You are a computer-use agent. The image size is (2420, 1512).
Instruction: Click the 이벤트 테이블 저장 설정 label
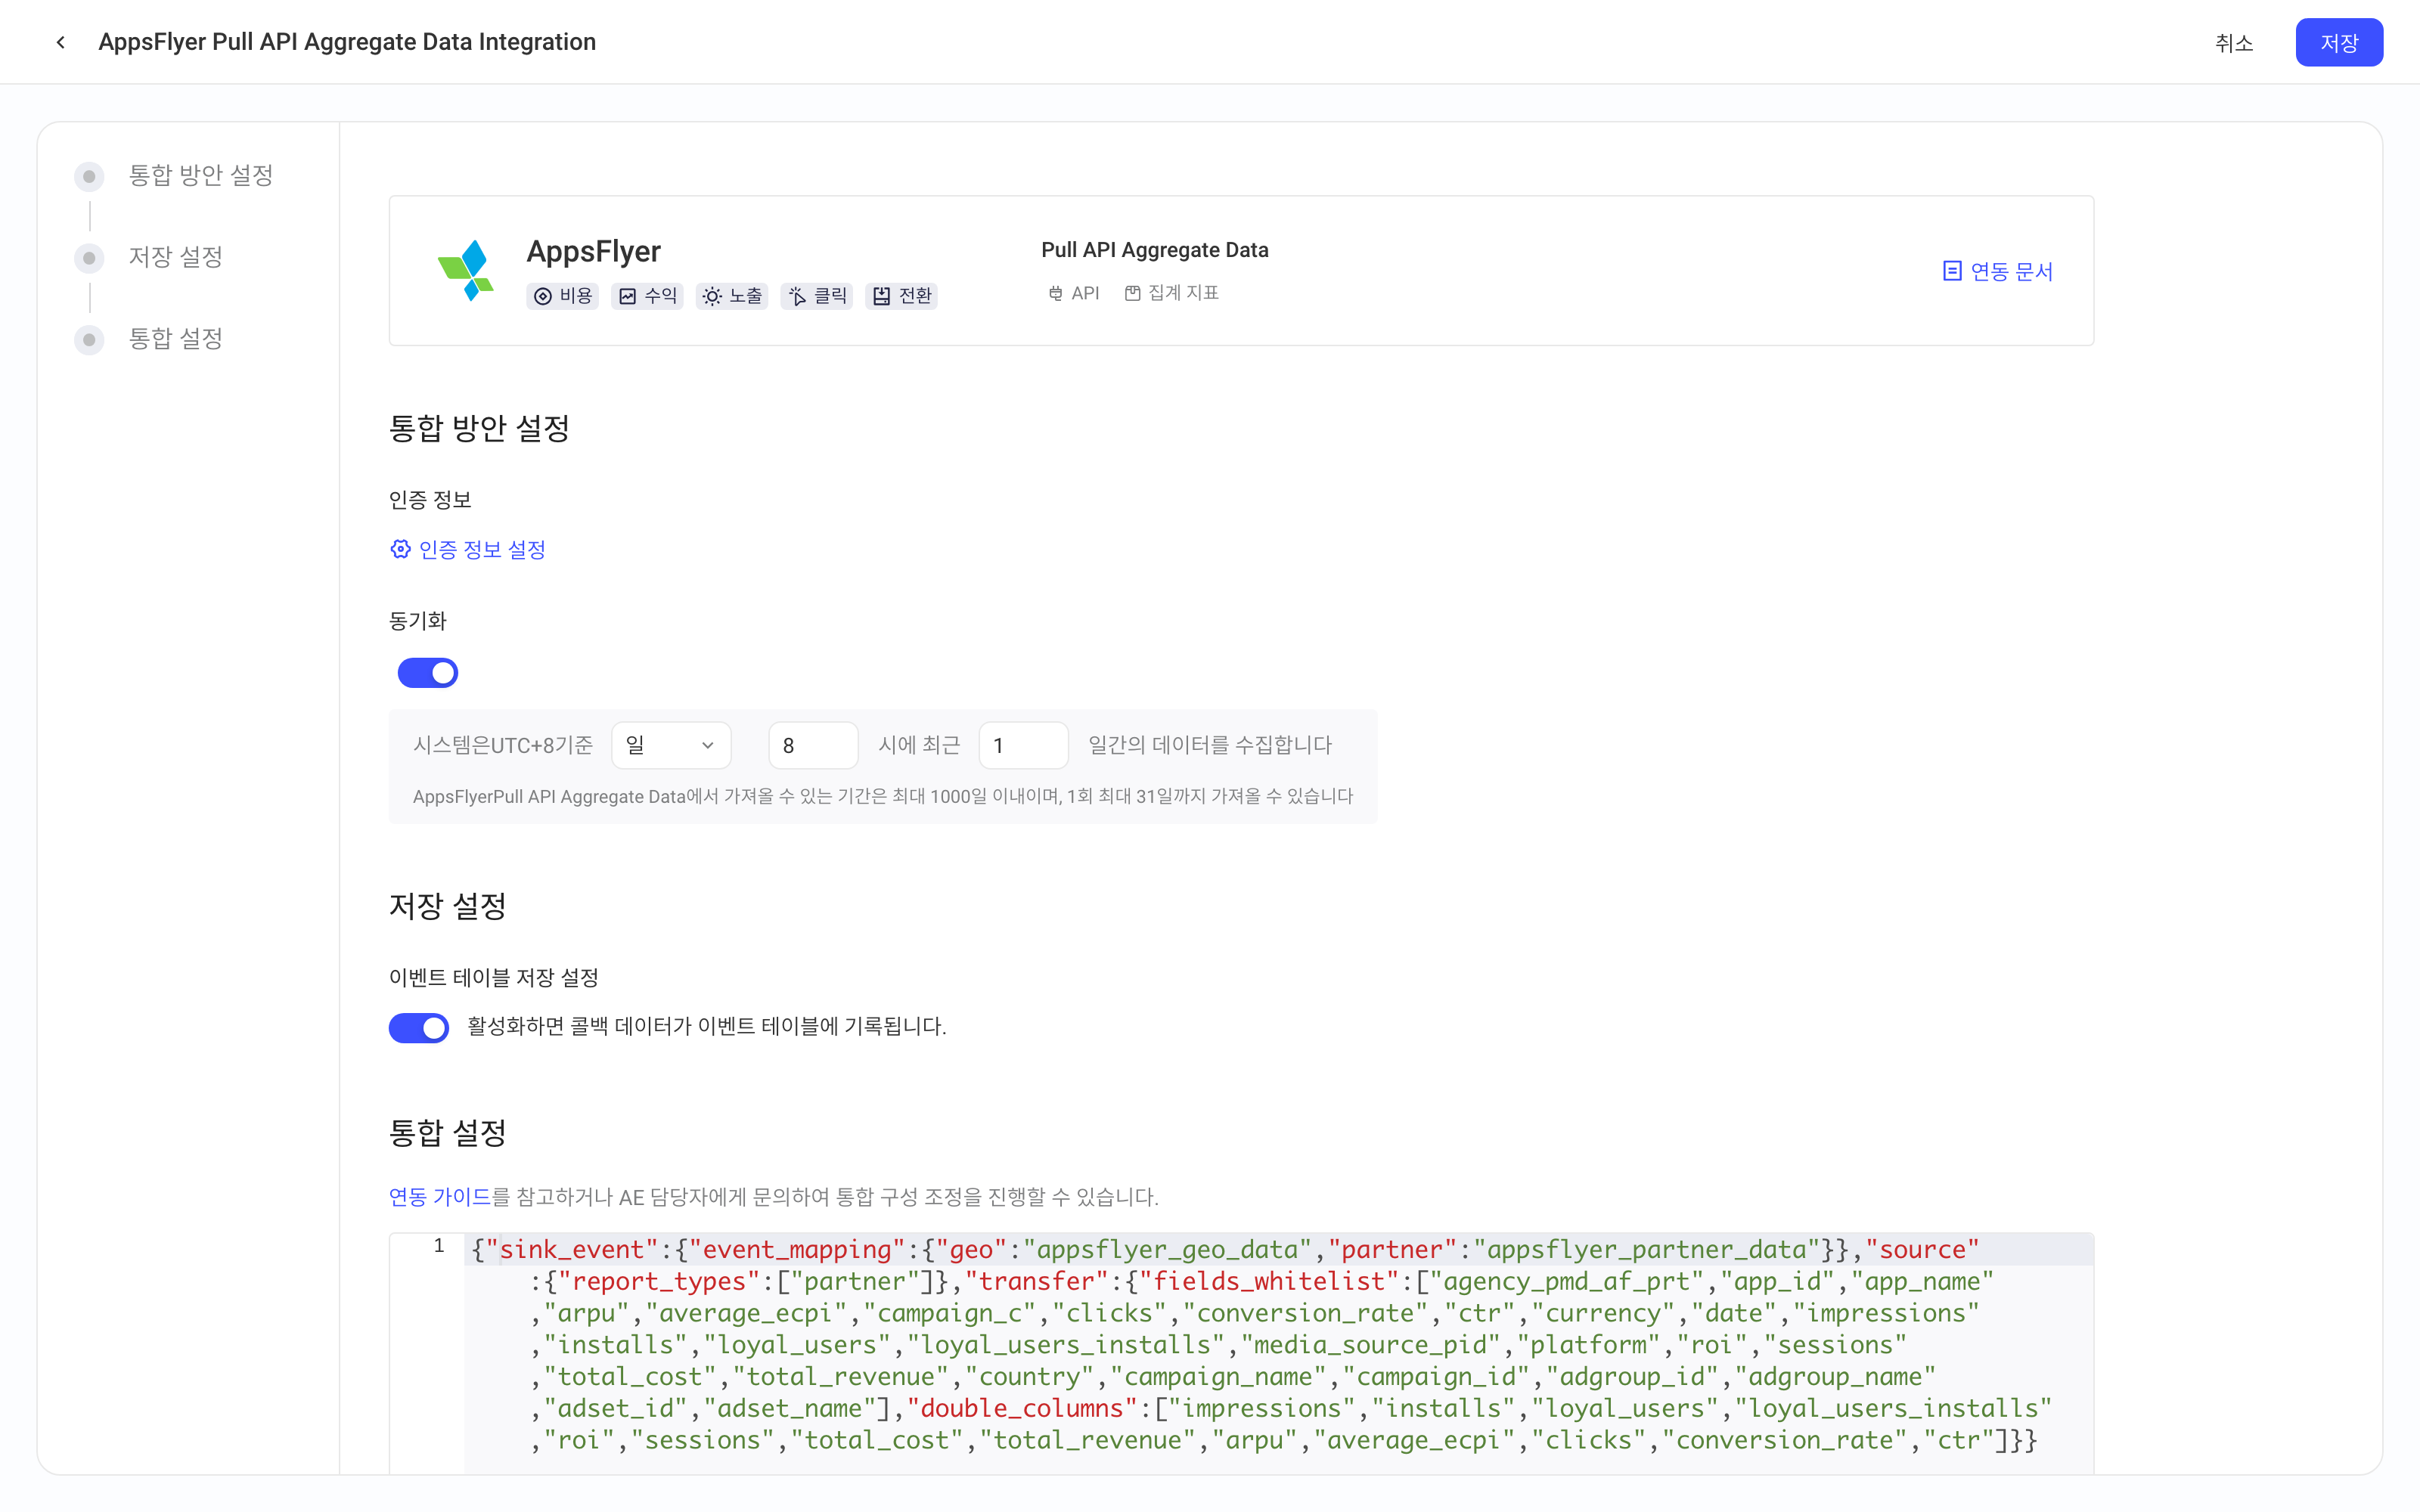pyautogui.click(x=494, y=977)
